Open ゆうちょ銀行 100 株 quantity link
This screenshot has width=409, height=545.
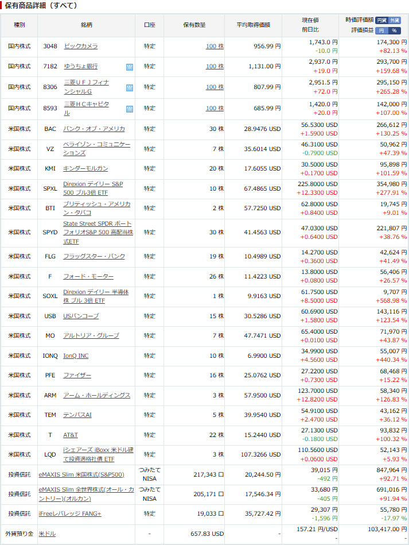(215, 67)
